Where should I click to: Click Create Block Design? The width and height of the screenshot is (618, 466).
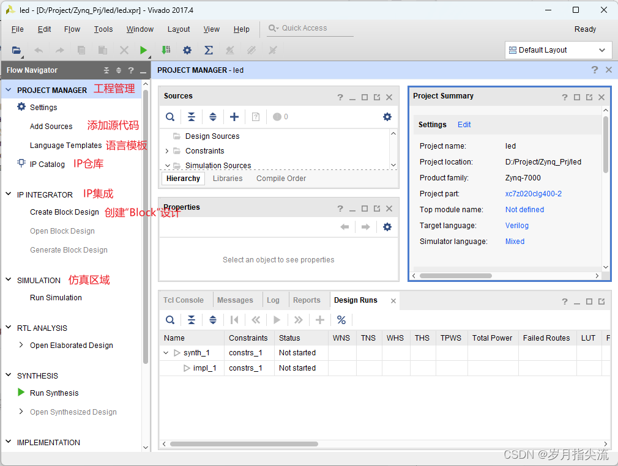coord(64,212)
